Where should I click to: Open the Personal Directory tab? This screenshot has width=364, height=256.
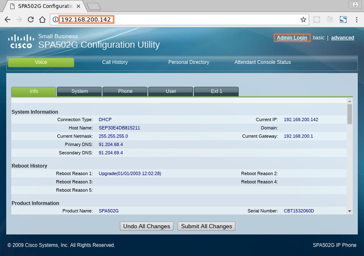point(189,62)
